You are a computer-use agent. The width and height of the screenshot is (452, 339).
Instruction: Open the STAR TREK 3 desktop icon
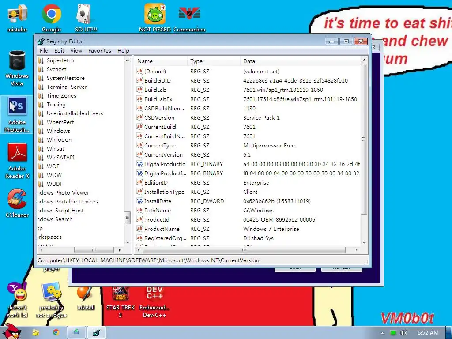120,302
